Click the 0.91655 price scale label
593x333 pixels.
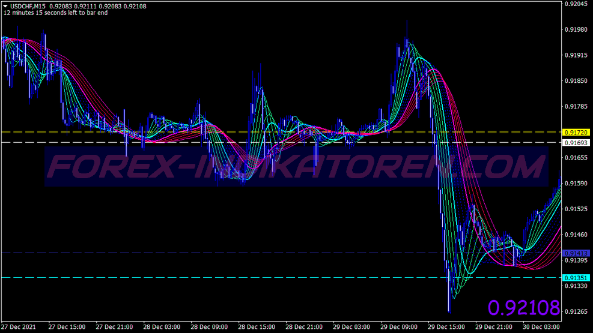coord(576,158)
